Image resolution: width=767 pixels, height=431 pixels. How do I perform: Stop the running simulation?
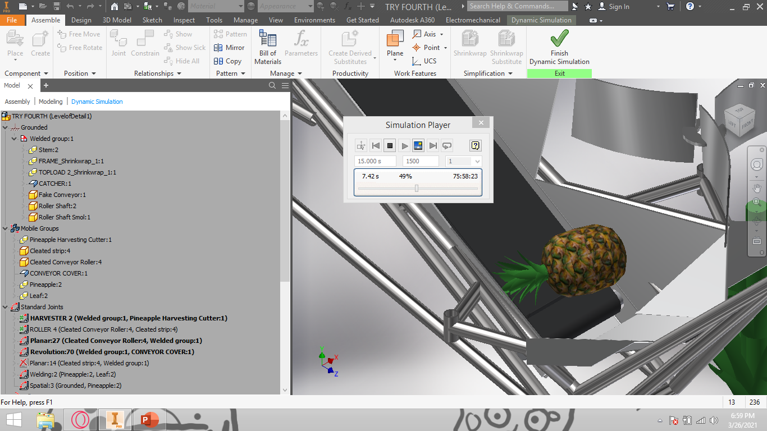(390, 145)
